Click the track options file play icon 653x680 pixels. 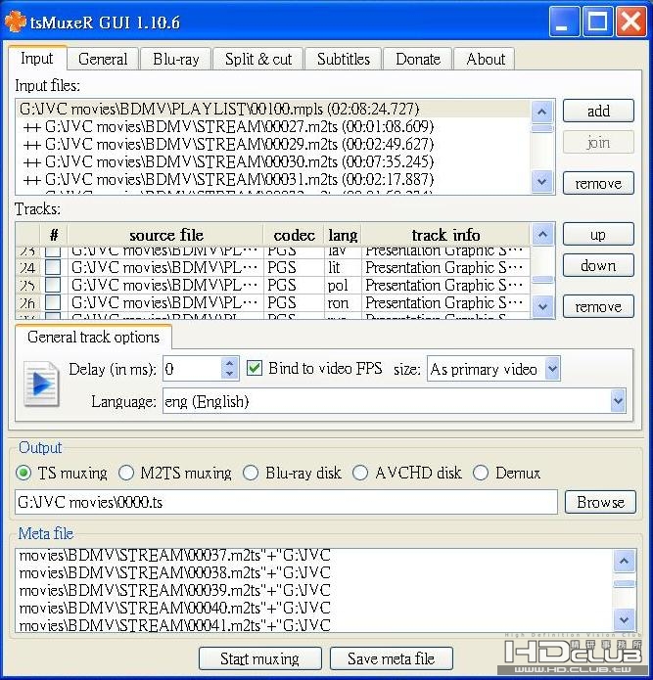(x=41, y=384)
